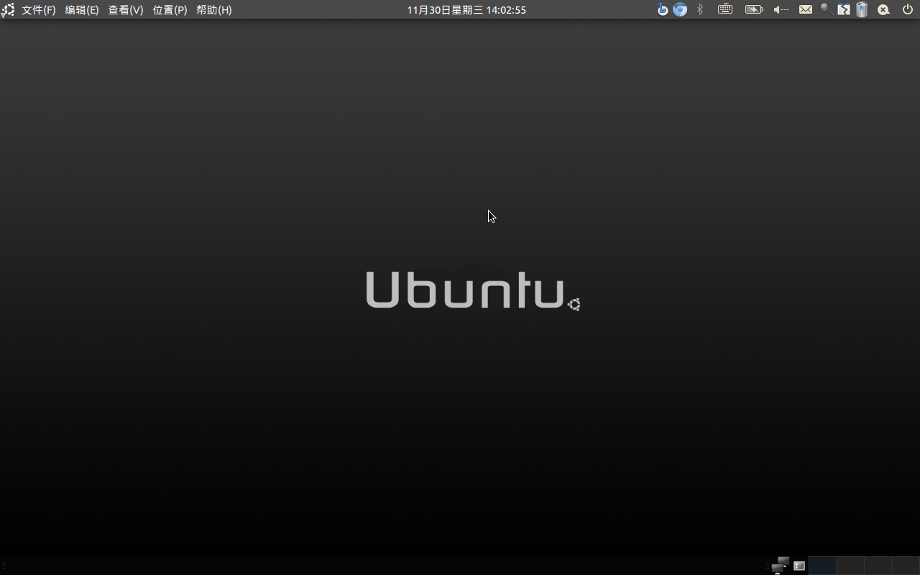The image size is (920, 575).
Task: Open the Ubuntu main menu logo icon
Action: click(x=8, y=10)
